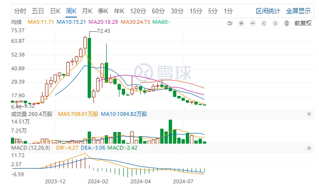Viewport: 319px width, 189px height.
Task: Click the tallest green candlestick below 72.45
Action: pyautogui.click(x=89, y=68)
